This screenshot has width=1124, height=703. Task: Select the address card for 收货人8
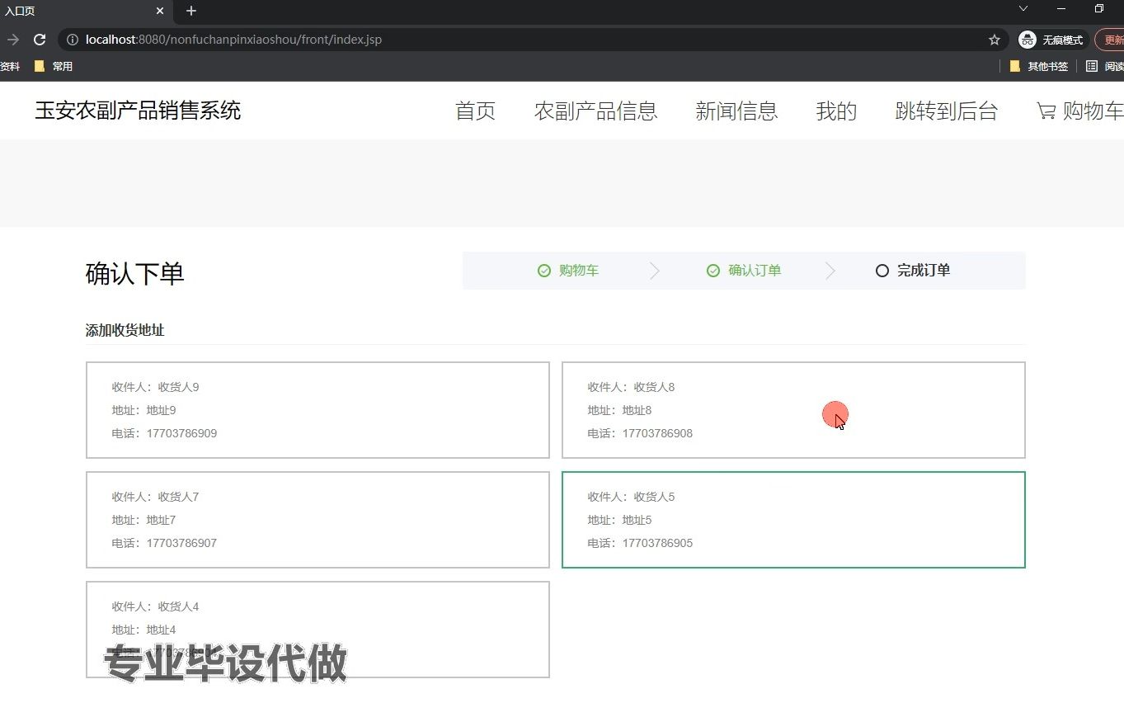click(793, 410)
